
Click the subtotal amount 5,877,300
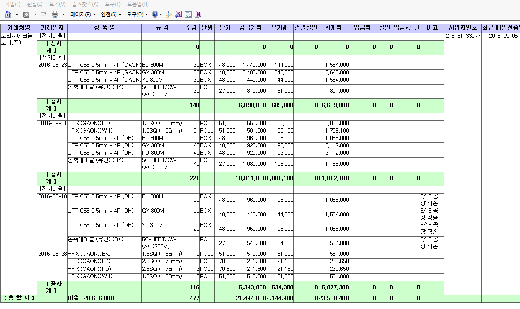click(x=335, y=287)
